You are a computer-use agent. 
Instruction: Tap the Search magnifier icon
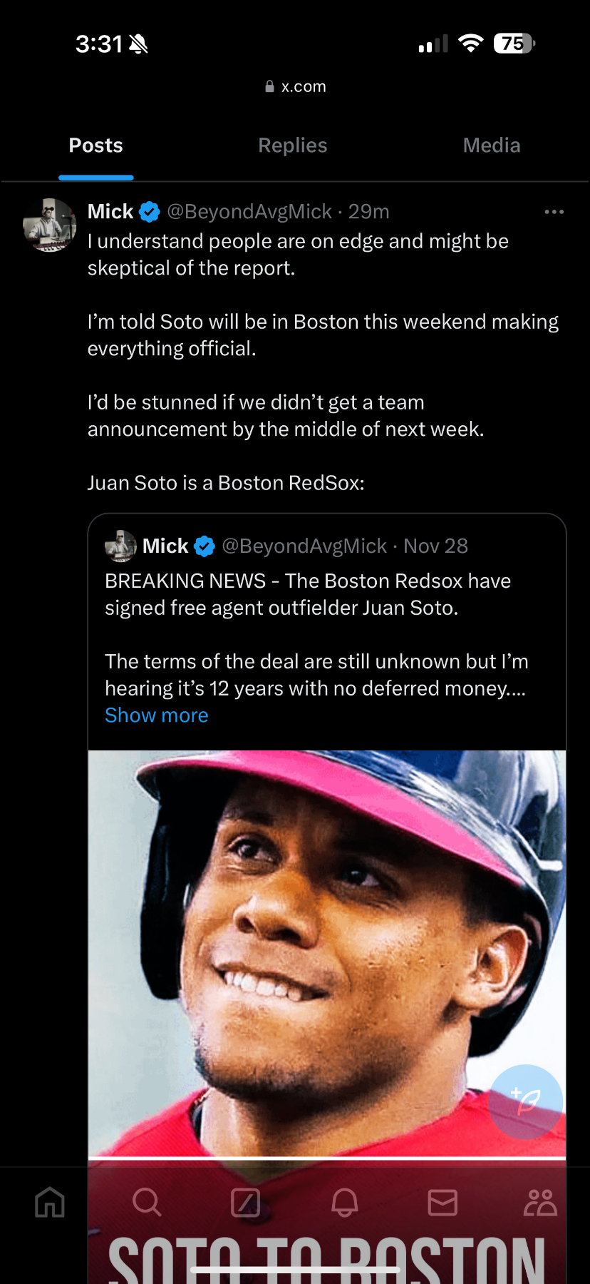pyautogui.click(x=147, y=1203)
